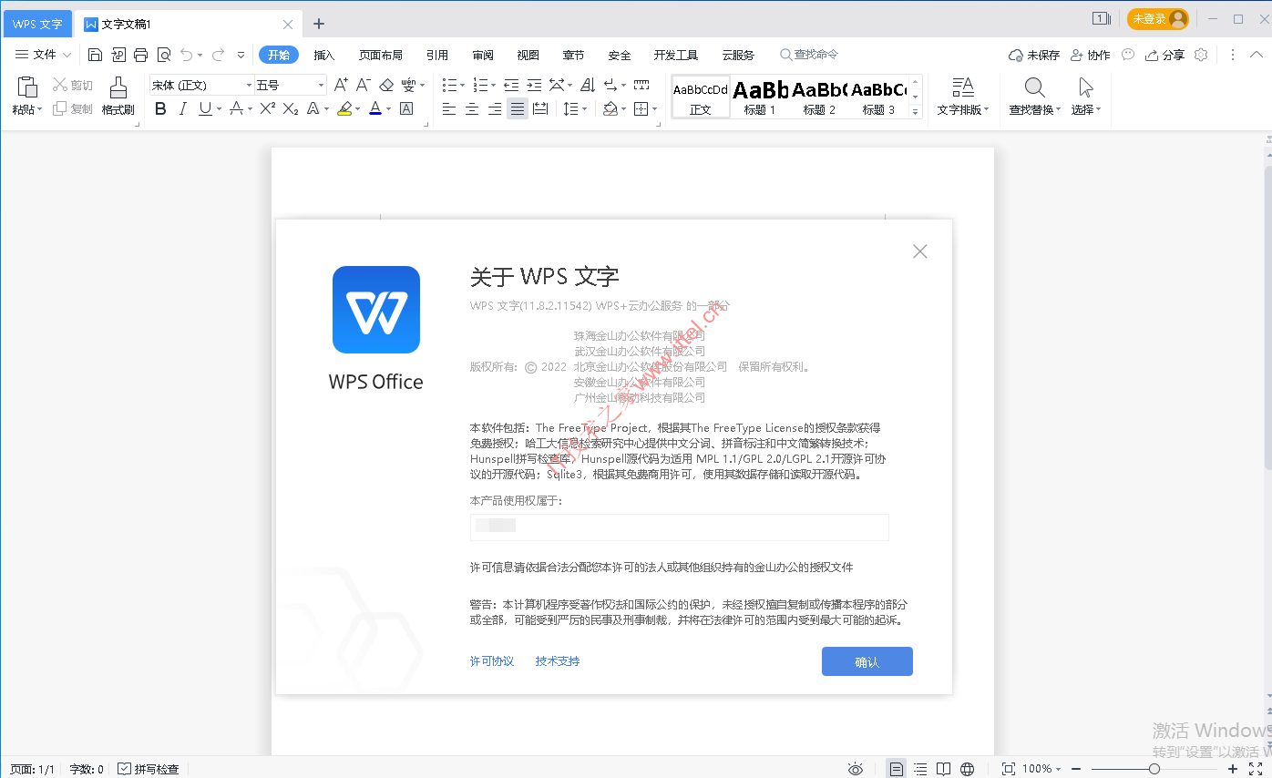The width and height of the screenshot is (1272, 778).
Task: Switch to the Insert (插入) tab
Action: (x=324, y=55)
